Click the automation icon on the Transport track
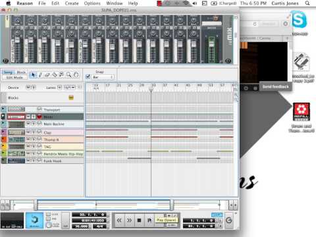The height and width of the screenshot is (237, 316). point(39,109)
